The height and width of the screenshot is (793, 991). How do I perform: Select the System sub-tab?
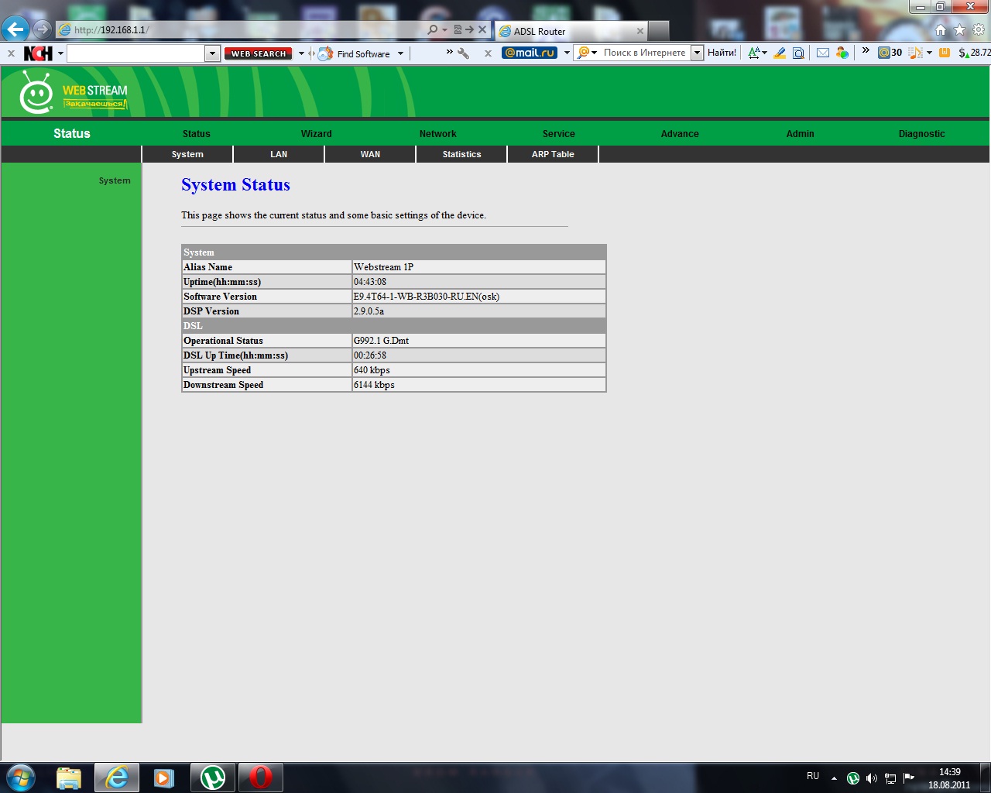[187, 154]
